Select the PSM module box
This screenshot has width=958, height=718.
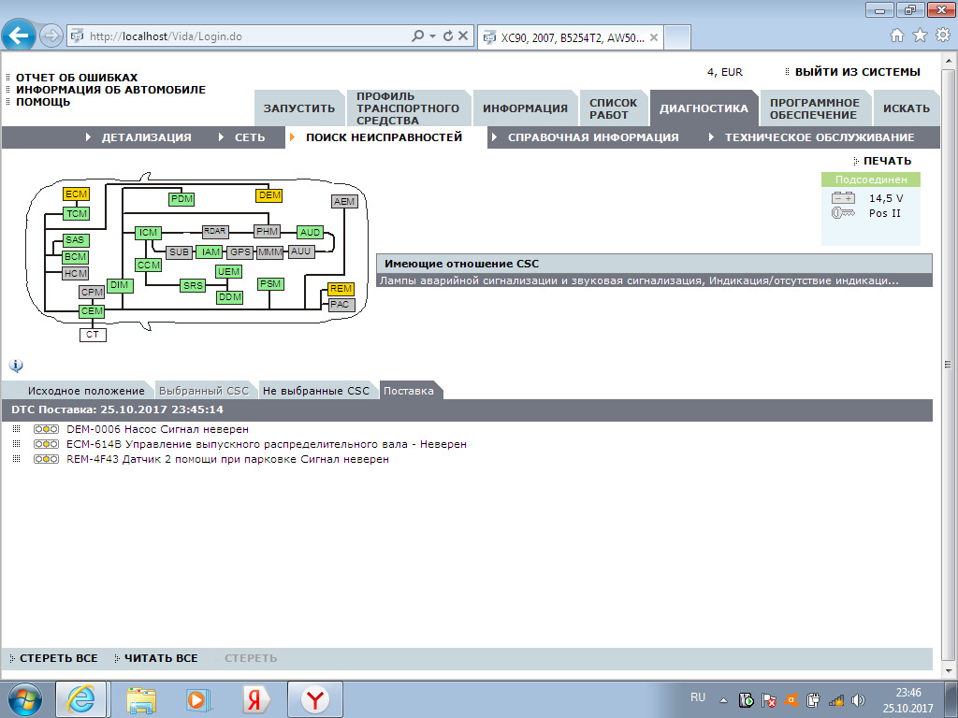270,284
